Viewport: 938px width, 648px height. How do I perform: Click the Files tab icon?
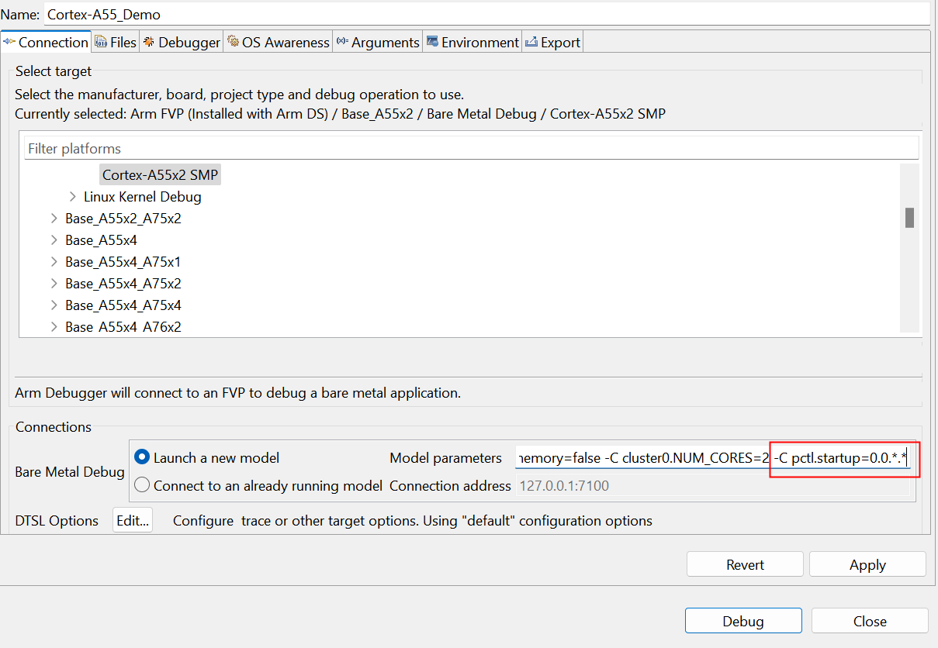(x=101, y=42)
